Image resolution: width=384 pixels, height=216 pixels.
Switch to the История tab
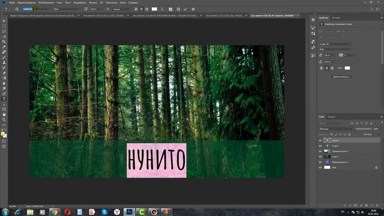pos(336,17)
